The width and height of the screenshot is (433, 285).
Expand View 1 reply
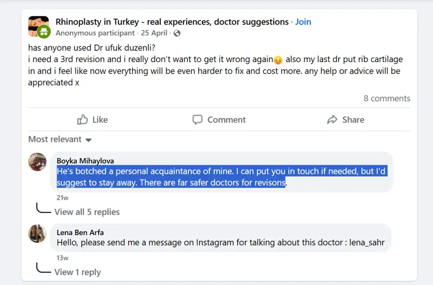click(x=77, y=272)
